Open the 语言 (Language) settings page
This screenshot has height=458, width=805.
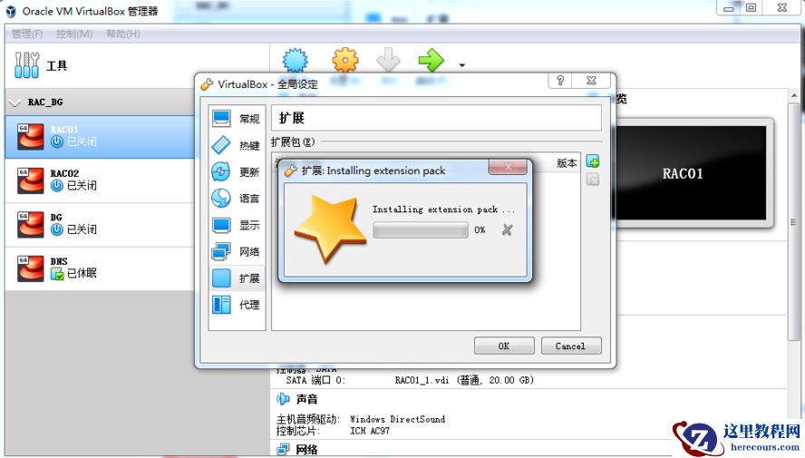tap(237, 199)
